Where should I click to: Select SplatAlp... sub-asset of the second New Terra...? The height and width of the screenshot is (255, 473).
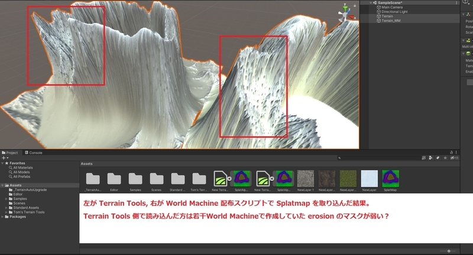284,179
